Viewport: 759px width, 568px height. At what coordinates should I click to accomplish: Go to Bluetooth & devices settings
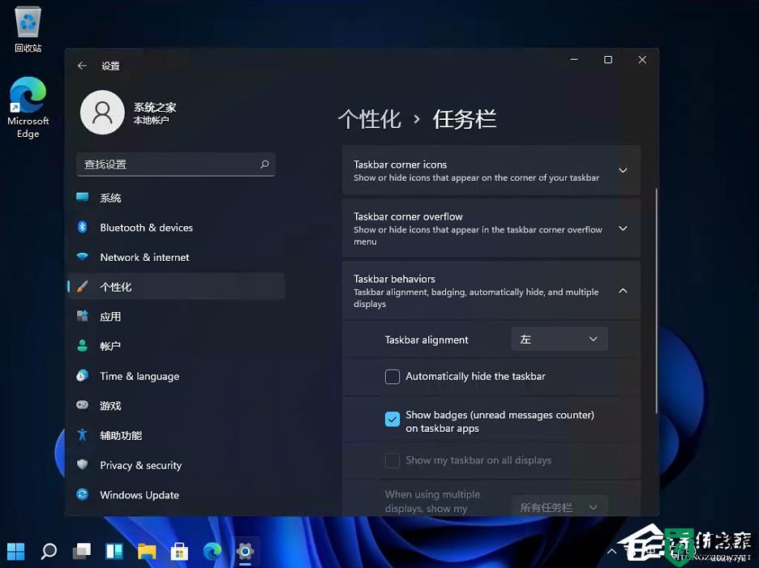(x=146, y=228)
